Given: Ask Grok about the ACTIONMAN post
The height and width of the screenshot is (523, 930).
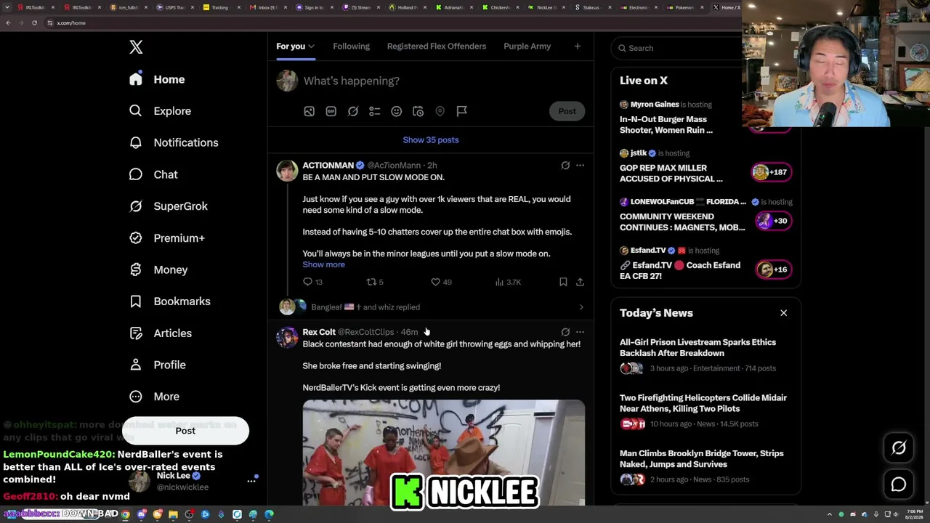Looking at the screenshot, I should pos(565,166).
